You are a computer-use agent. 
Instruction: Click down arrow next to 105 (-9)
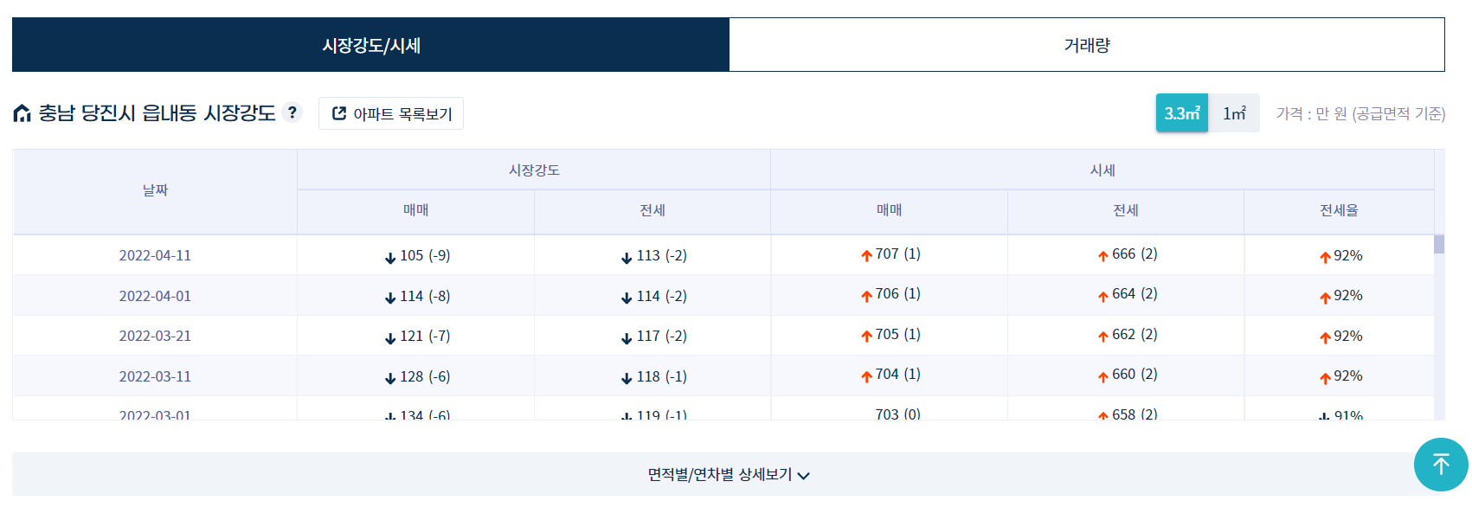click(390, 257)
